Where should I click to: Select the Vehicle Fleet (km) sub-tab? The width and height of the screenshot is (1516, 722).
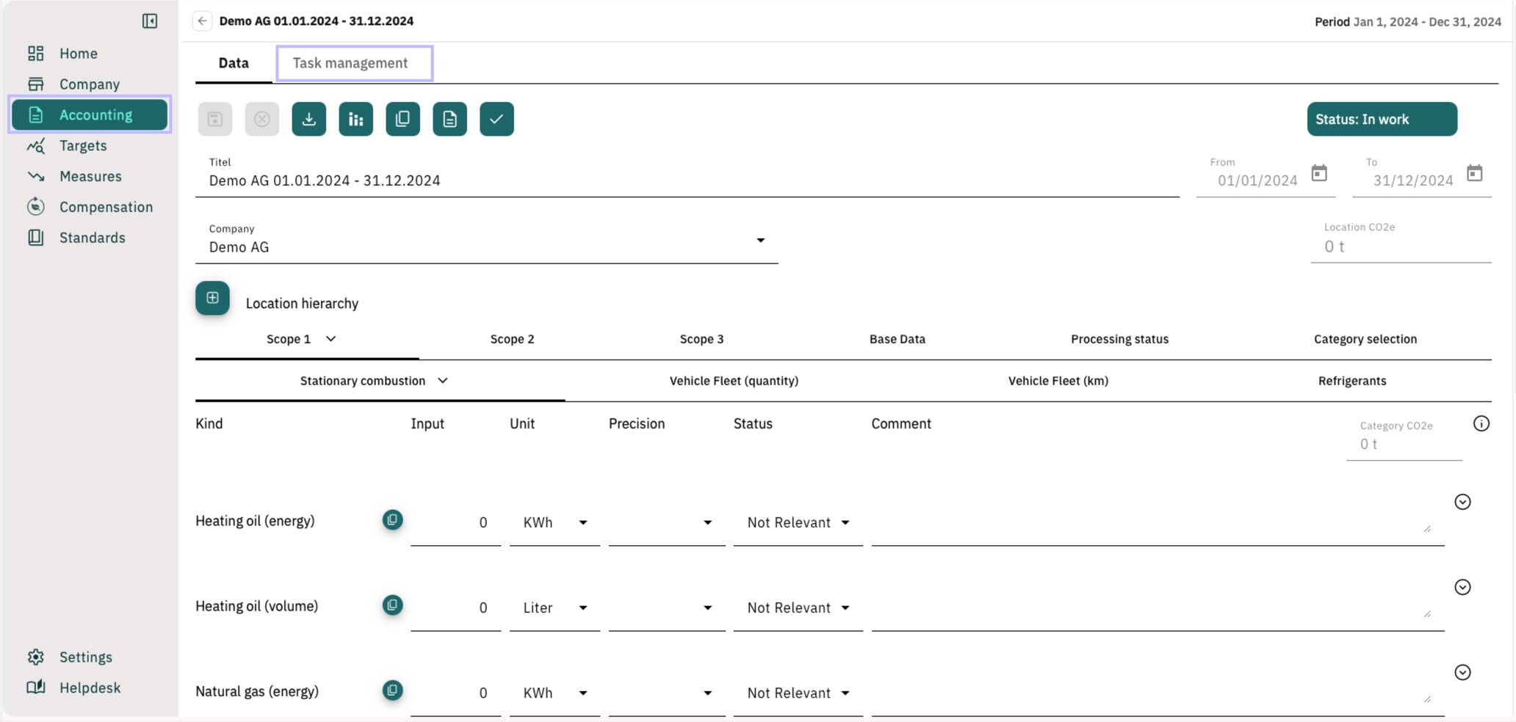tap(1058, 381)
